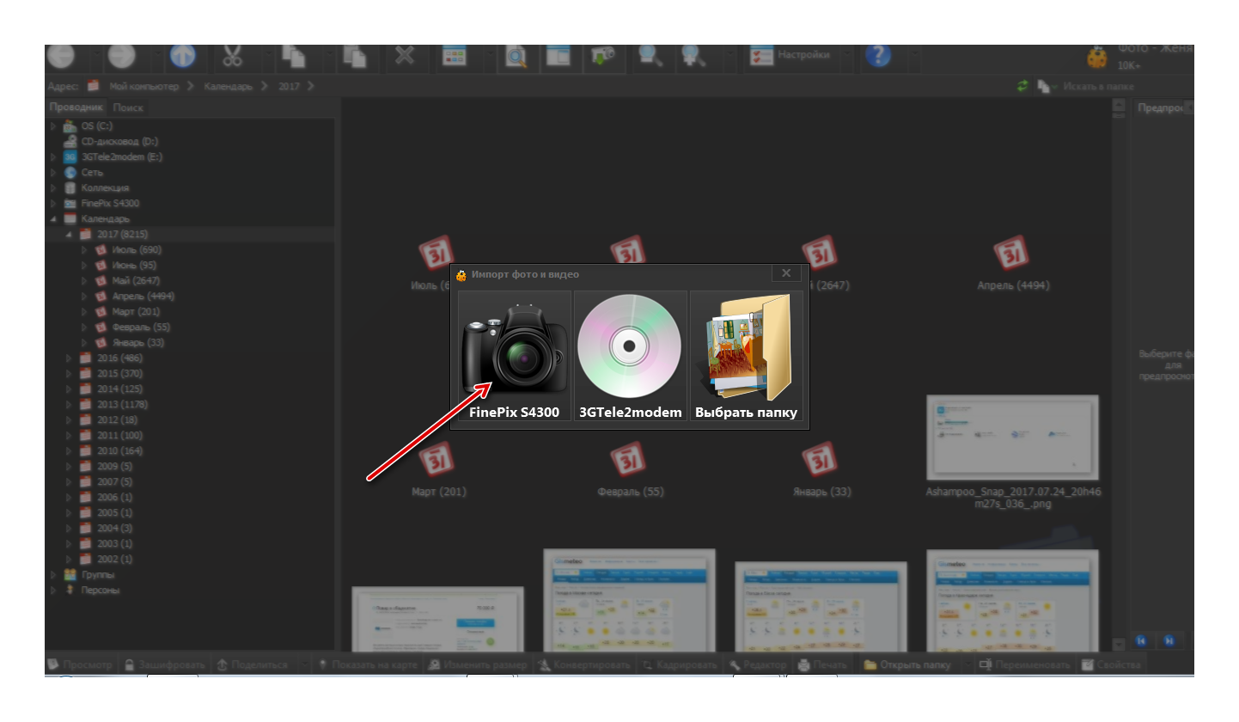Viewport: 1239px width, 722px height.
Task: Expand the Группы tree node
Action: (53, 575)
